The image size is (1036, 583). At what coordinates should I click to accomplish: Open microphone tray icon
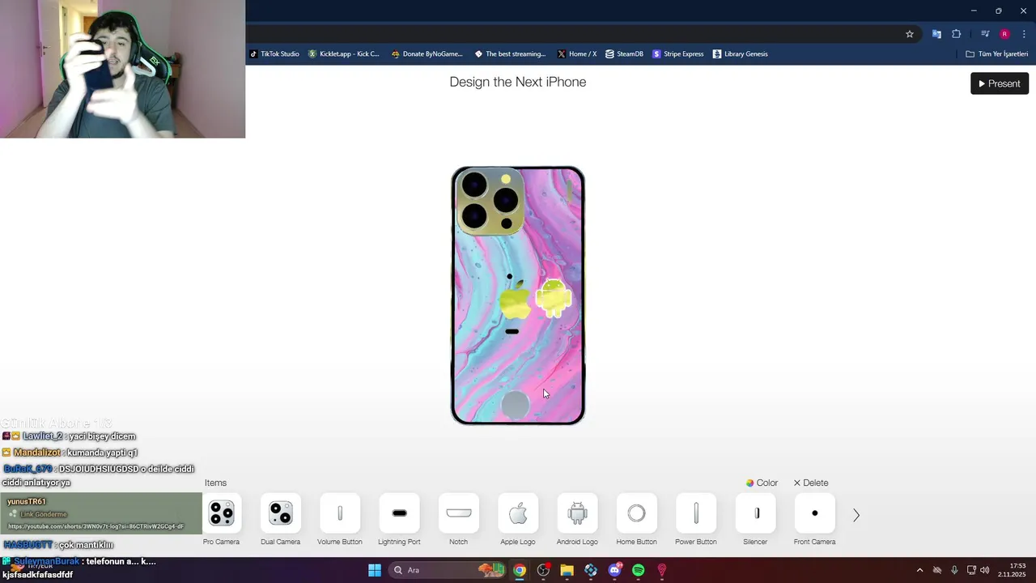(x=954, y=570)
